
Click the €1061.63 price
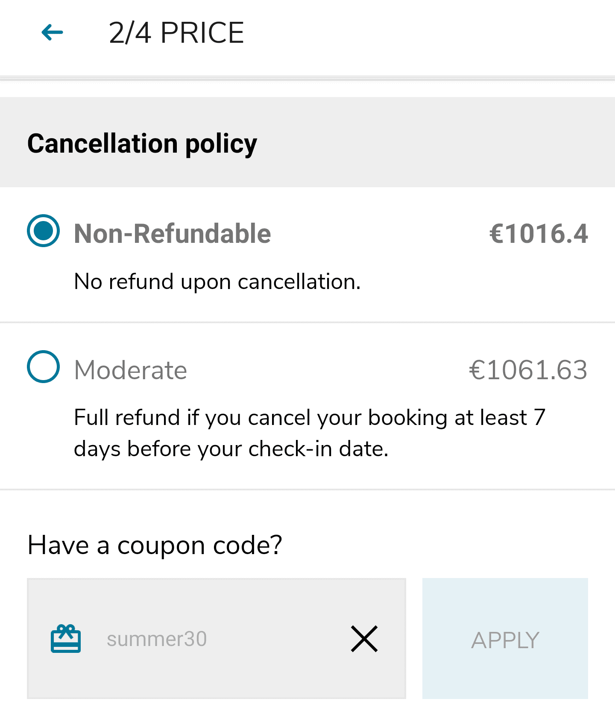click(x=528, y=370)
